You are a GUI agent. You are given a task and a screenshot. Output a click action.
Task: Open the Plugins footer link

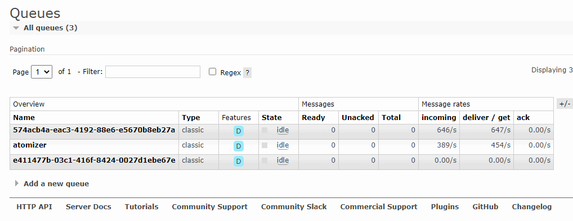445,207
